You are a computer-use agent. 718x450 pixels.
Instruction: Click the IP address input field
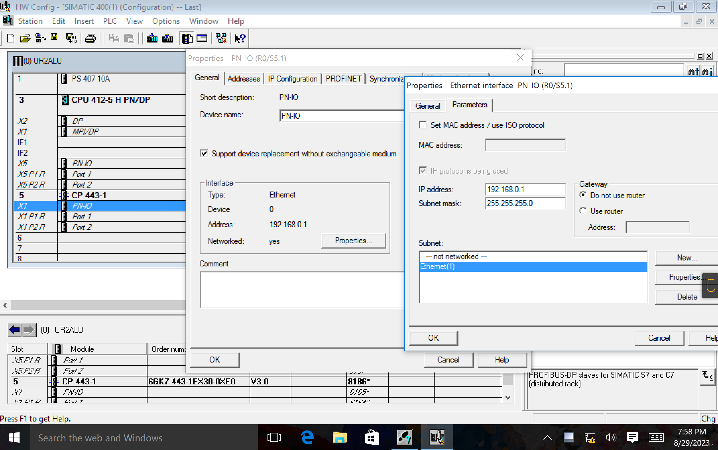(x=525, y=189)
